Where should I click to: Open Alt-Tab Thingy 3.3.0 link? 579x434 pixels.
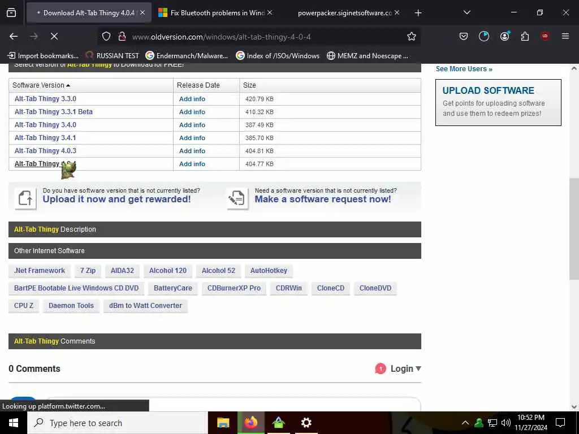click(x=45, y=99)
